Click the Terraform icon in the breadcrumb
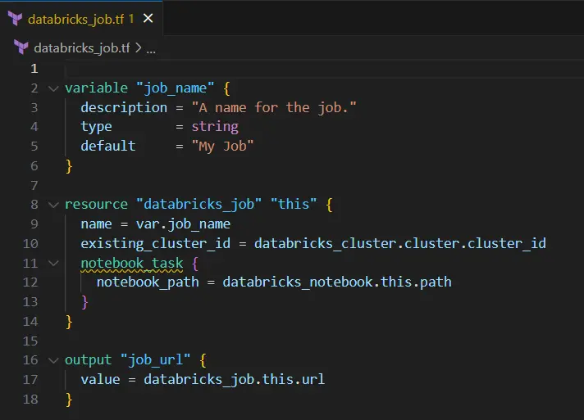The image size is (584, 420). 21,47
